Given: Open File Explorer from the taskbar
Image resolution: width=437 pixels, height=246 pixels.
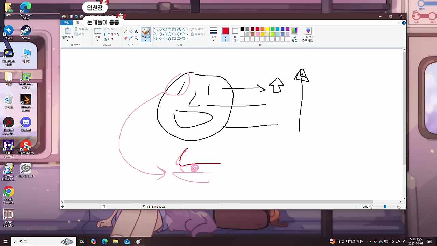Looking at the screenshot, I should [116, 242].
